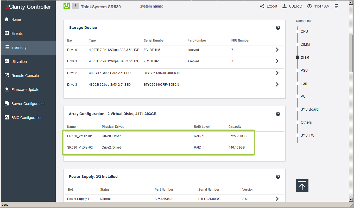Open the USERID account menu

292,6
